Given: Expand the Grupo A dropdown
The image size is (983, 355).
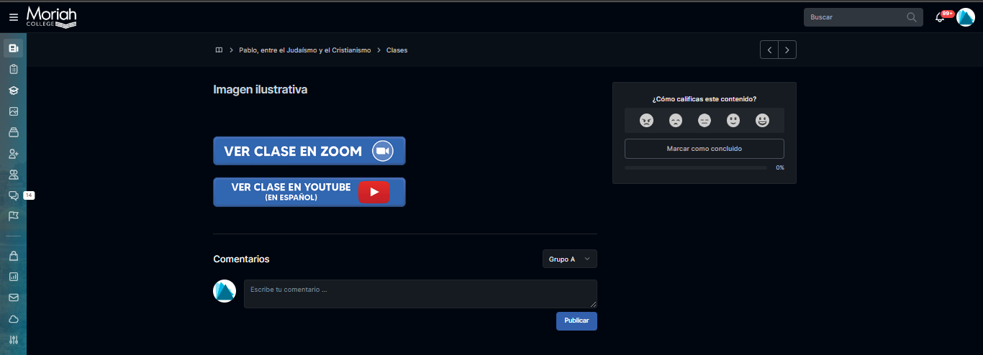Looking at the screenshot, I should click(569, 259).
